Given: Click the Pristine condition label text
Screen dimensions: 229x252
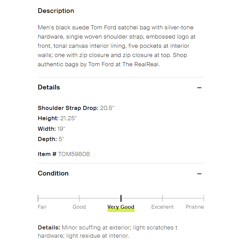Looking at the screenshot, I should pyautogui.click(x=194, y=207).
